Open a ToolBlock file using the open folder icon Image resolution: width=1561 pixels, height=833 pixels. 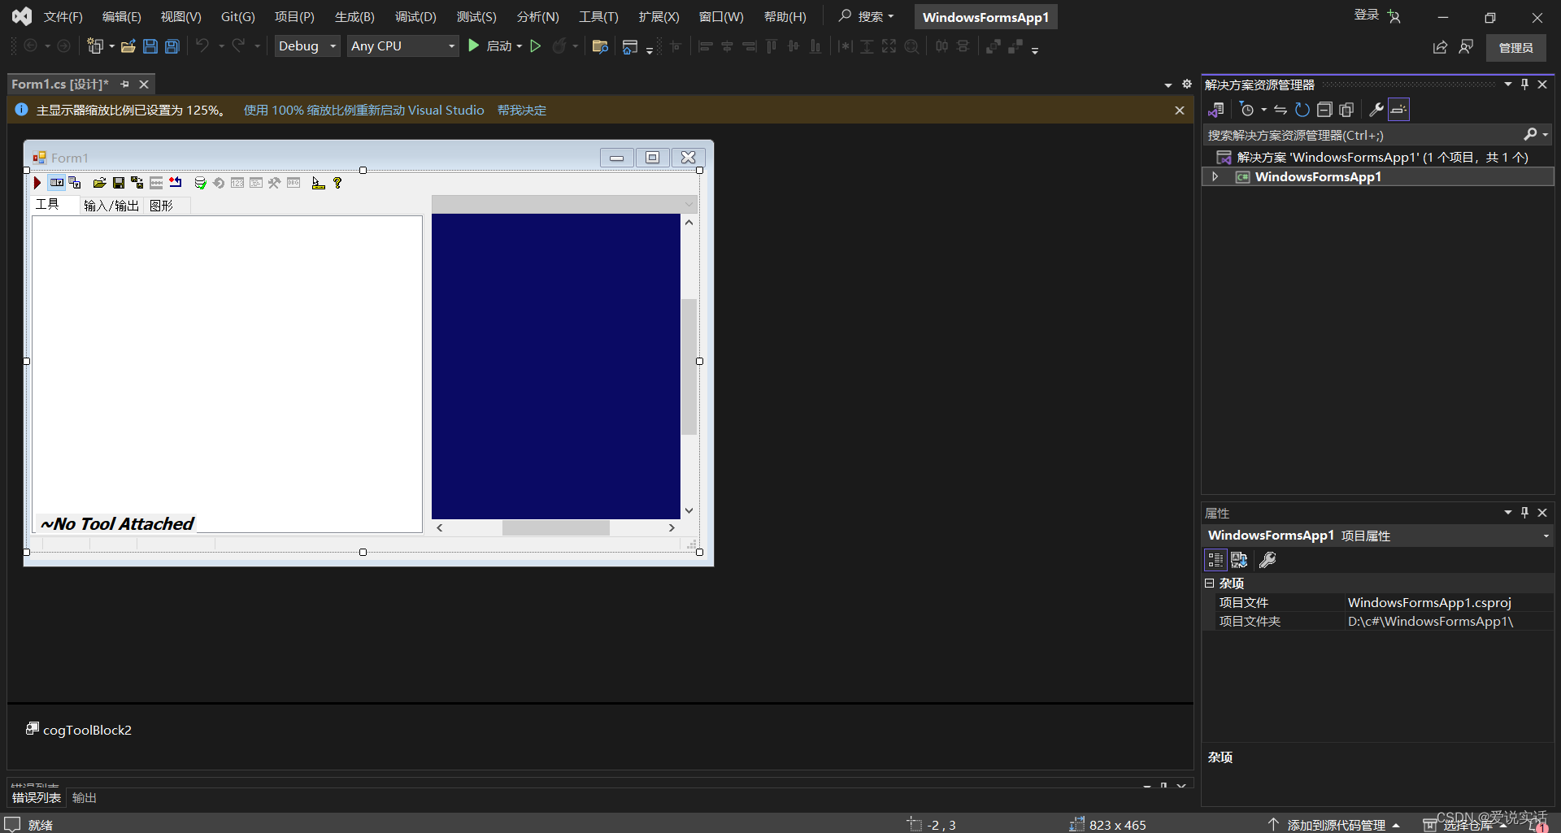[x=99, y=182]
